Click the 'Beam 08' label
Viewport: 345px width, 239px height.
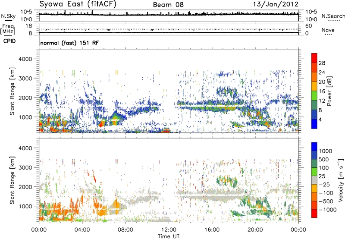168,5
